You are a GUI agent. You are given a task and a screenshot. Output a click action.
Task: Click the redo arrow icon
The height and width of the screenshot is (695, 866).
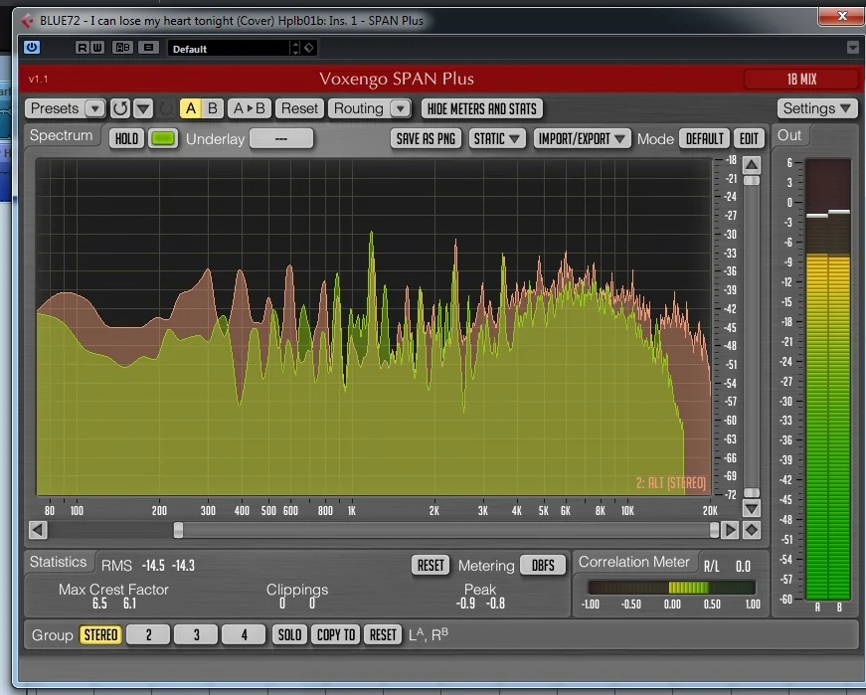pos(166,108)
